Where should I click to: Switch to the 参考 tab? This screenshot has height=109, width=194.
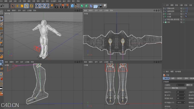[186, 78]
